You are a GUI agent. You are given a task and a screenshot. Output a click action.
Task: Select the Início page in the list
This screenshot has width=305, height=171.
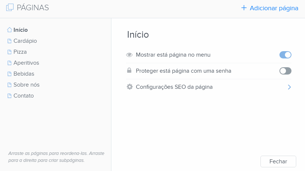(20, 30)
